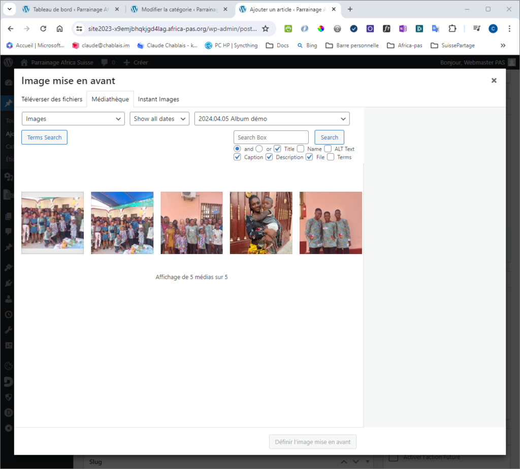
Task: Expand the Show all dates dropdown
Action: 159,119
